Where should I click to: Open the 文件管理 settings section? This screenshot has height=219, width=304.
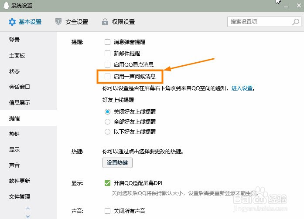pos(28,196)
